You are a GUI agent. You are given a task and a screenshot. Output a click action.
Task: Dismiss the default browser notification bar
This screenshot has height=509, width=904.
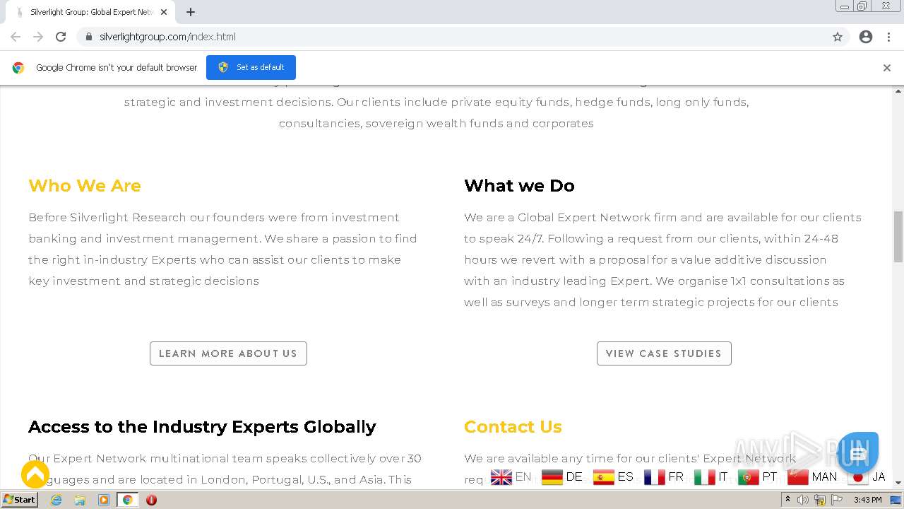(887, 68)
